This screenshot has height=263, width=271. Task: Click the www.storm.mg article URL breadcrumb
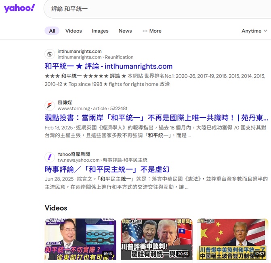[92, 109]
